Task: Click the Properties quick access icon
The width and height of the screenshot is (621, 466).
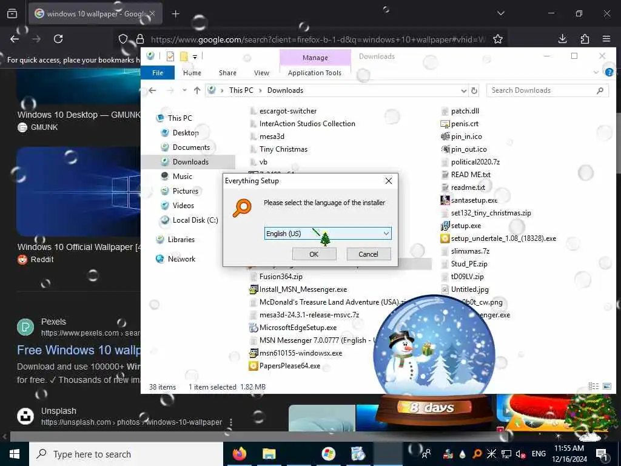Action: (170, 56)
